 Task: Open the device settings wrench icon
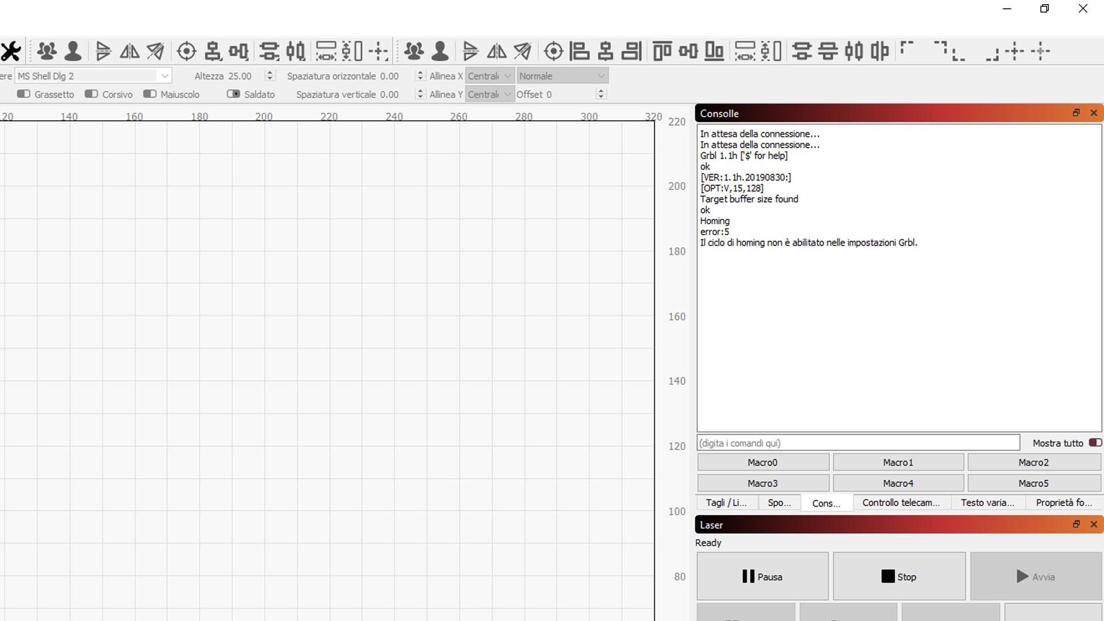10,51
